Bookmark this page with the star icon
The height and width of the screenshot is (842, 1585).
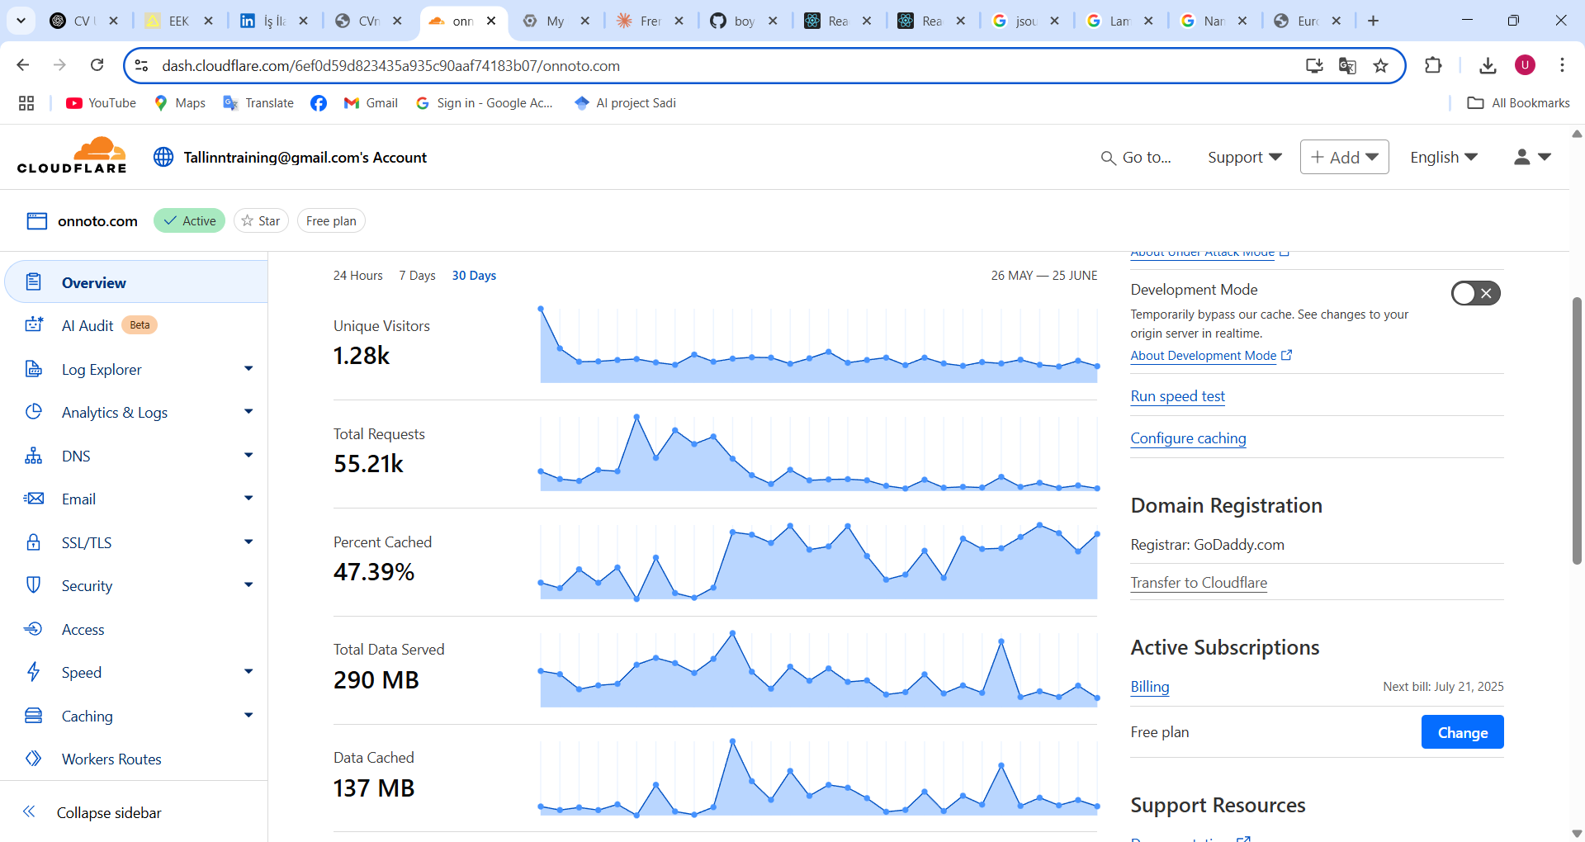click(x=1380, y=65)
